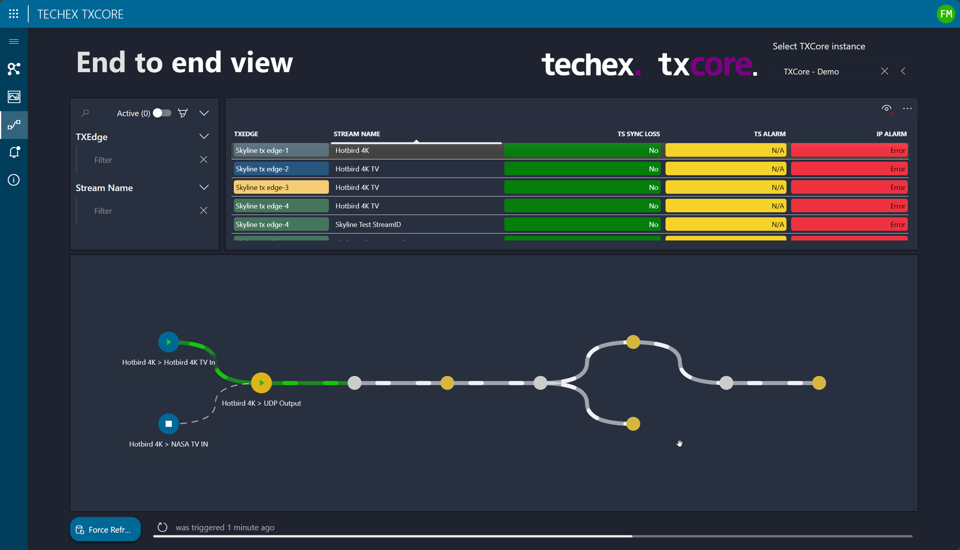
Task: Click the IP Alarm Error cell for edge-1
Action: (849, 151)
